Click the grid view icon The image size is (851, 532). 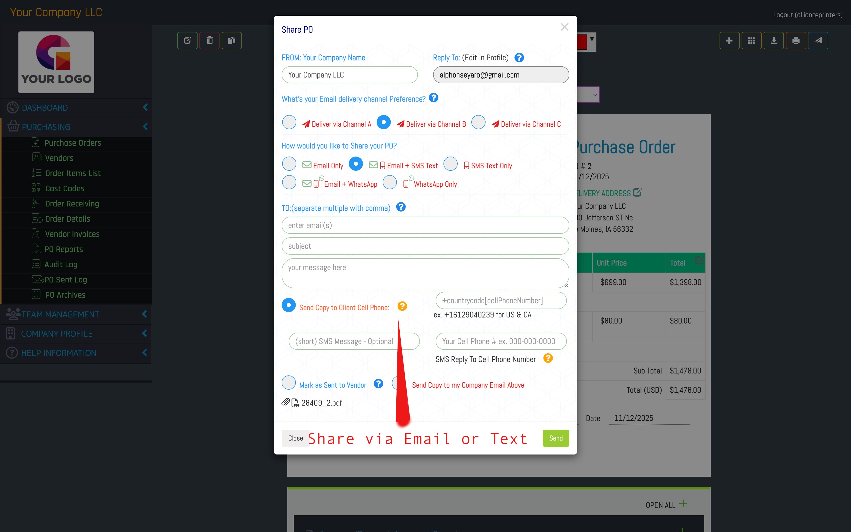coord(751,41)
